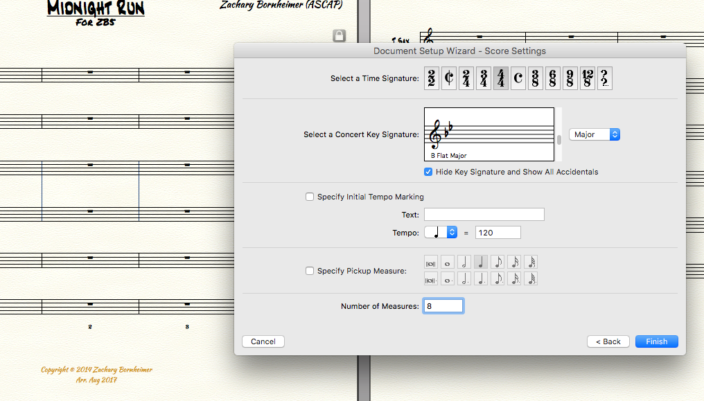Click the lock icon above the wizard
Viewport: 704px width, 401px height.
pyautogui.click(x=339, y=35)
